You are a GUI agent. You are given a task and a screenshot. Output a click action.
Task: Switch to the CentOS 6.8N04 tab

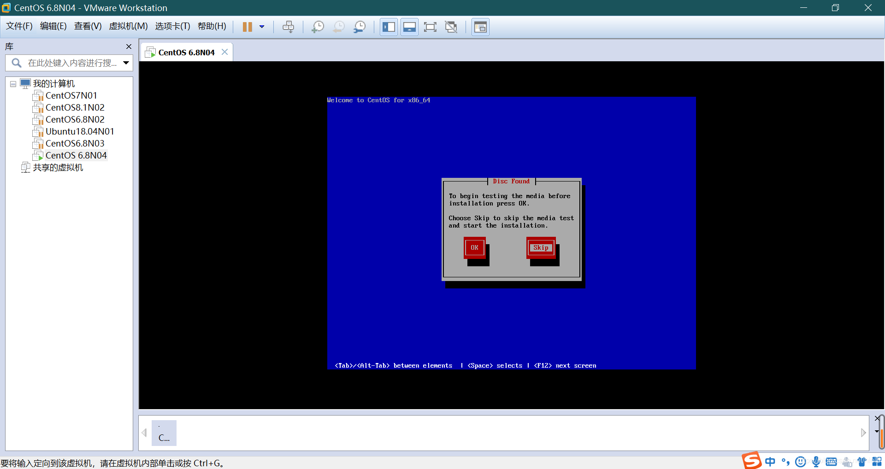click(186, 53)
